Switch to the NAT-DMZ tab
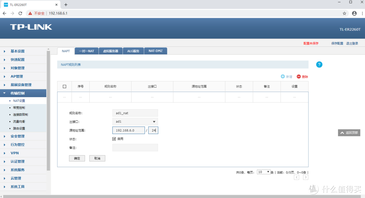This screenshot has height=198, width=365. 155,51
